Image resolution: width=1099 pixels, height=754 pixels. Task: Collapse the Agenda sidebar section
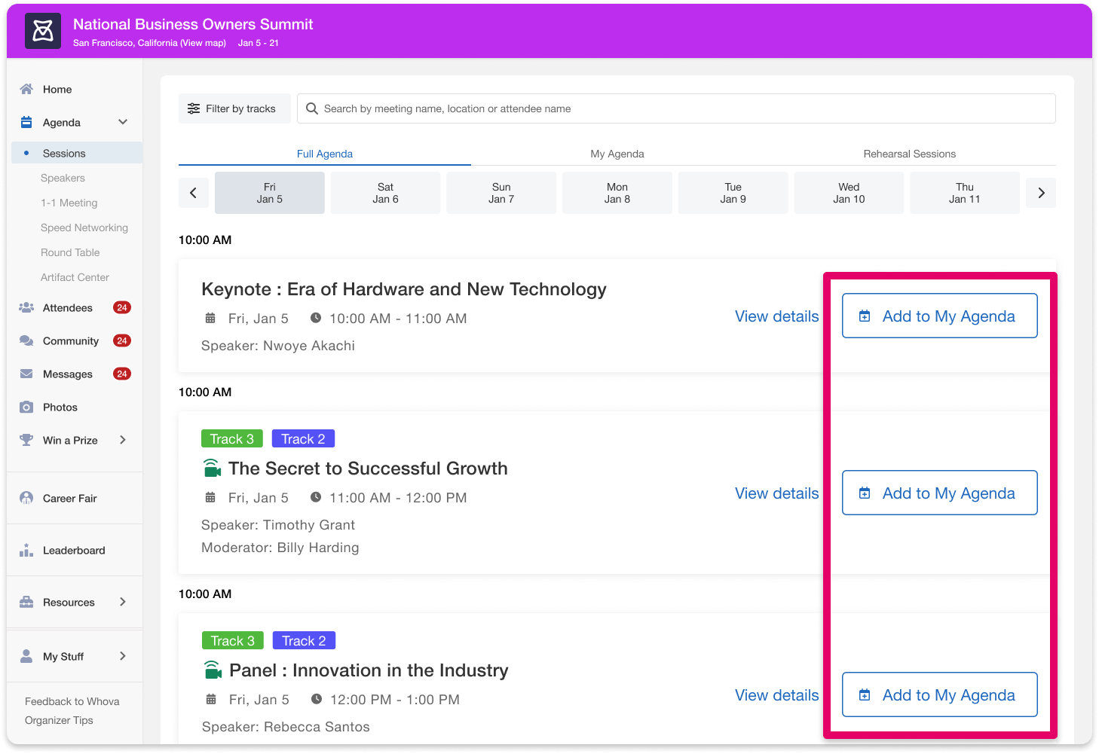pos(123,122)
